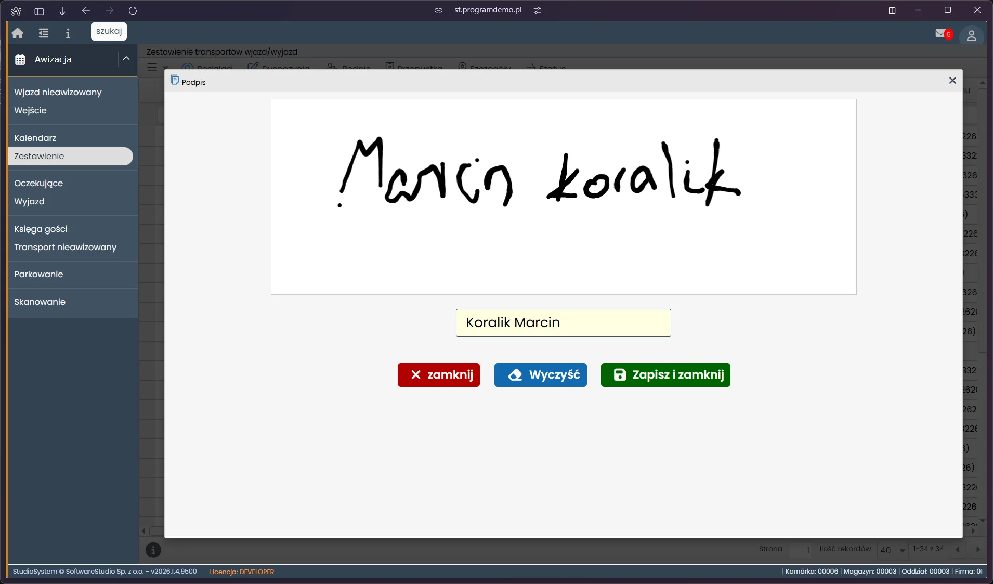Click the Koralik Marcin name field
993x584 pixels.
pos(564,323)
